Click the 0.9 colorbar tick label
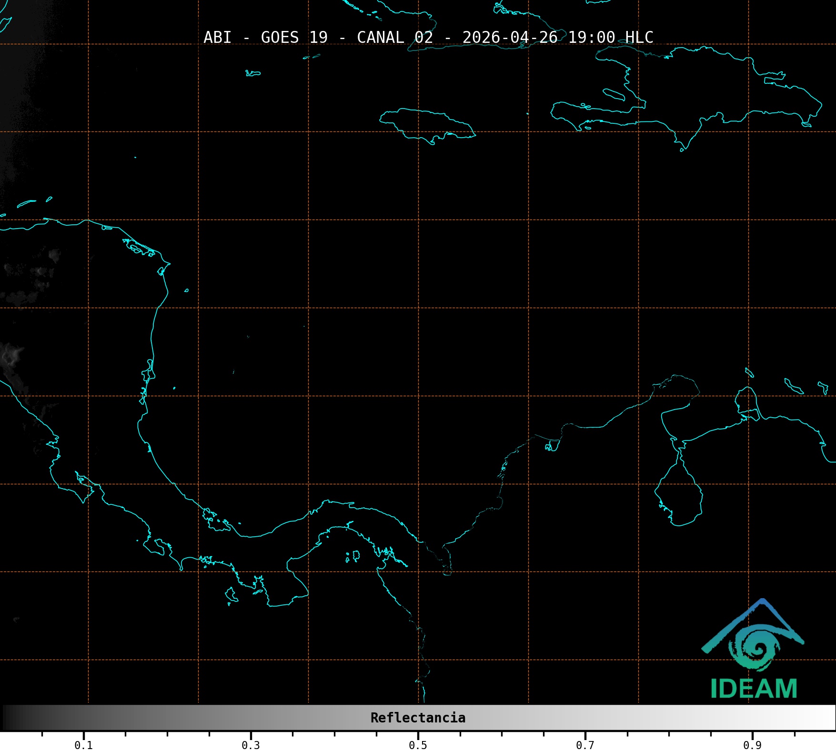836x751 pixels. (752, 745)
